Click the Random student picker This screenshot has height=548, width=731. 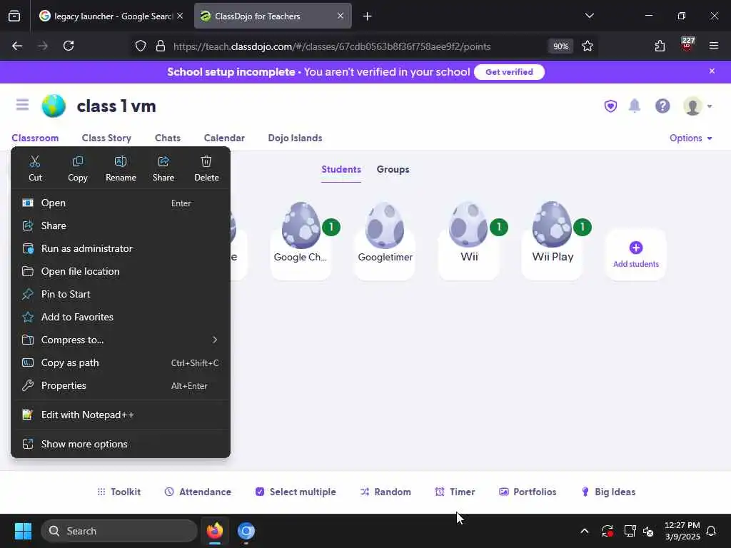(x=385, y=492)
